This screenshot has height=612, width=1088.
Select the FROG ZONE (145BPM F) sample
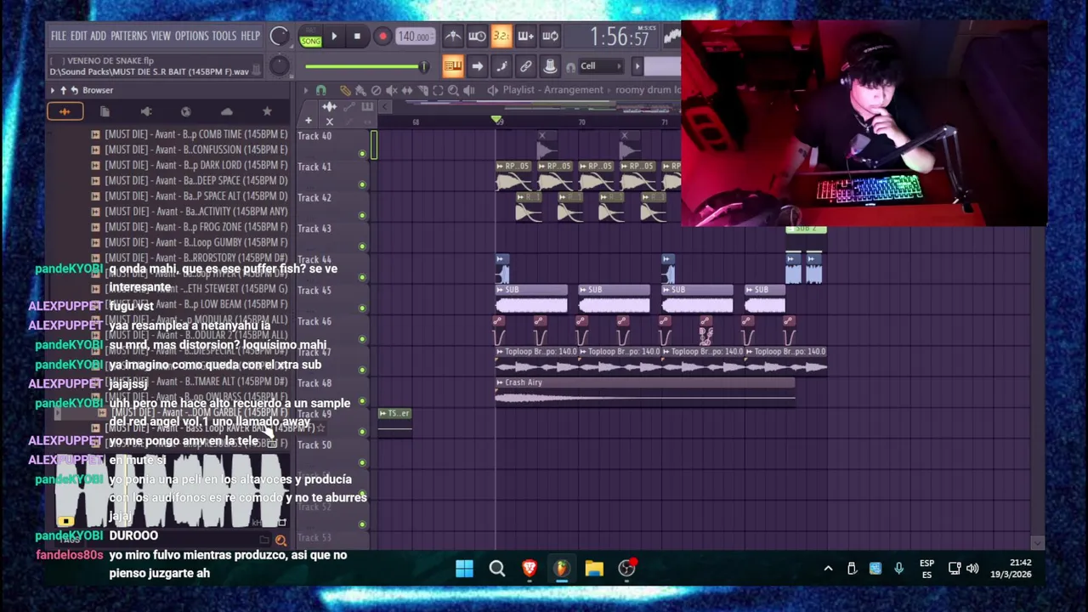click(189, 227)
